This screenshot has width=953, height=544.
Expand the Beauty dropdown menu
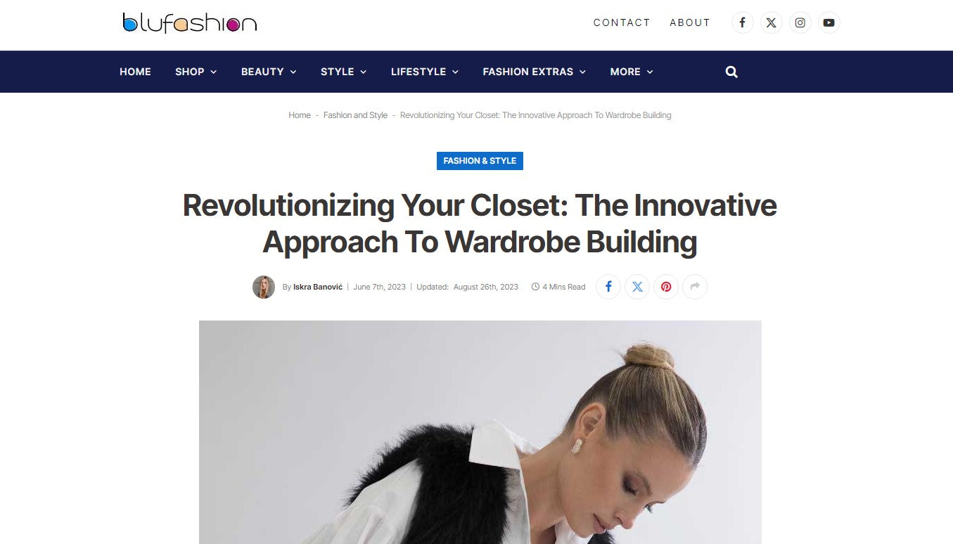[x=269, y=72]
